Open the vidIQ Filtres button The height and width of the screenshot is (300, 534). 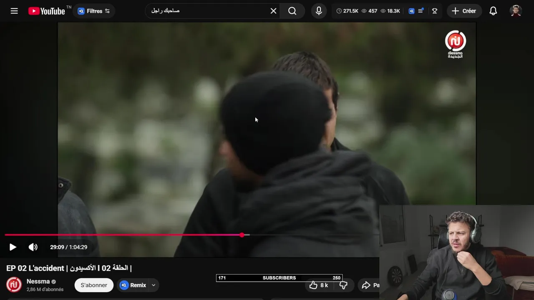(94, 11)
